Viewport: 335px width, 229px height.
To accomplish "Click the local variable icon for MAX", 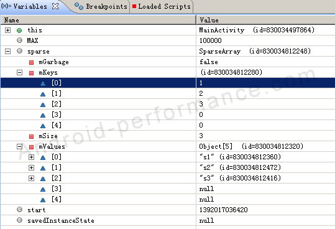I will point(19,40).
